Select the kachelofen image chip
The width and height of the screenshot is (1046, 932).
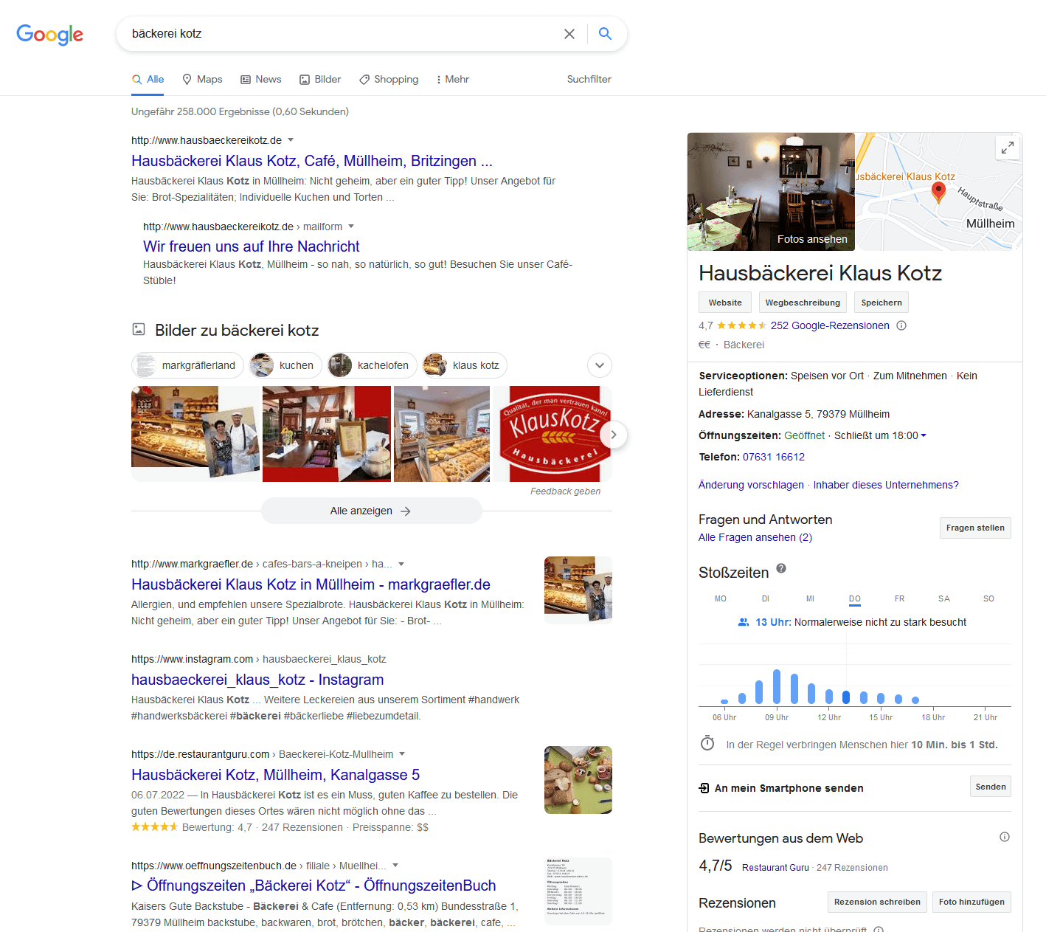(372, 365)
